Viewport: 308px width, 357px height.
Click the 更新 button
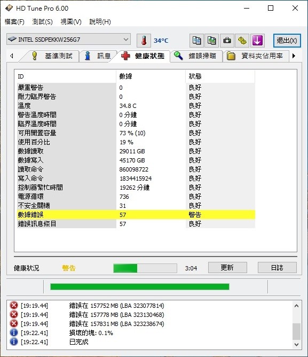click(227, 268)
